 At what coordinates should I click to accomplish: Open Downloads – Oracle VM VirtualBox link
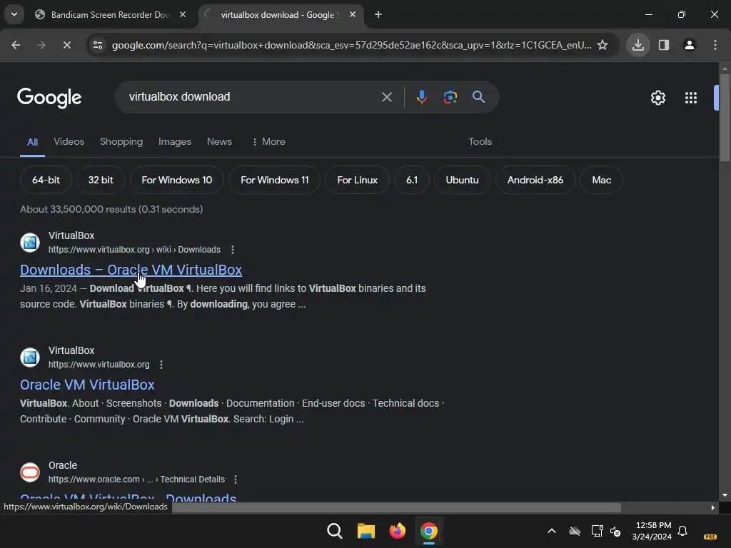click(131, 270)
